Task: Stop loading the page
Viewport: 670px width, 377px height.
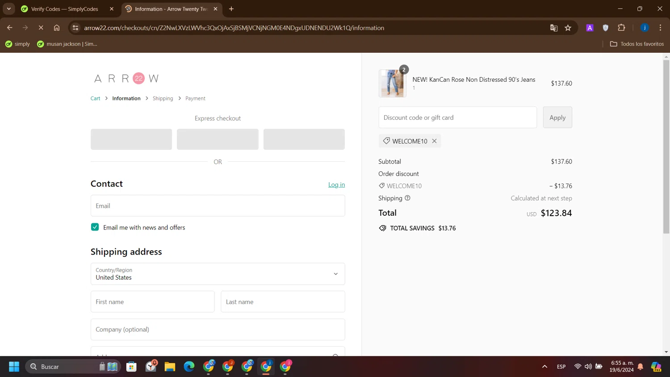Action: [x=41, y=28]
